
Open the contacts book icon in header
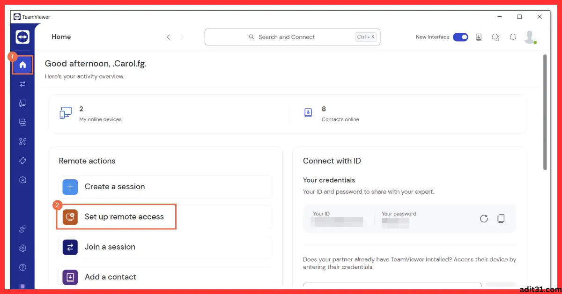point(479,37)
